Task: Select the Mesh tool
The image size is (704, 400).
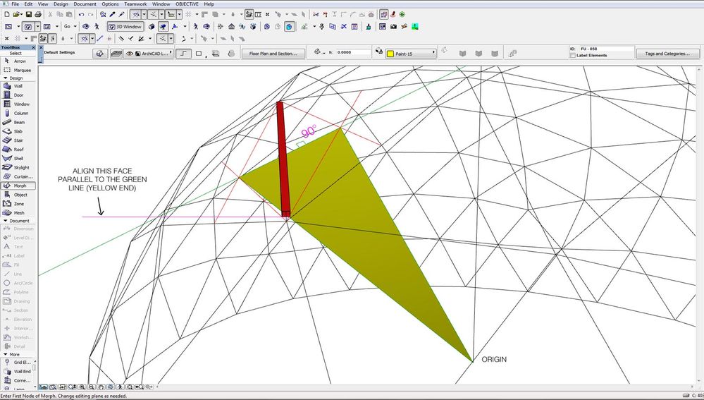Action: (x=18, y=212)
